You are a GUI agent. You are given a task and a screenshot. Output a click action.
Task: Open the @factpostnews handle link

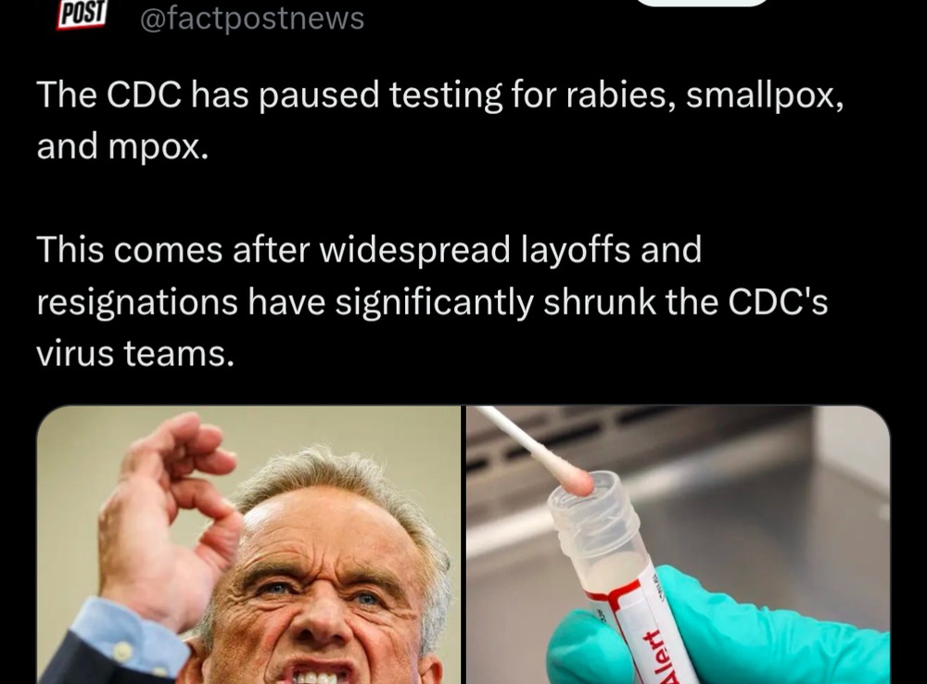coord(252,18)
